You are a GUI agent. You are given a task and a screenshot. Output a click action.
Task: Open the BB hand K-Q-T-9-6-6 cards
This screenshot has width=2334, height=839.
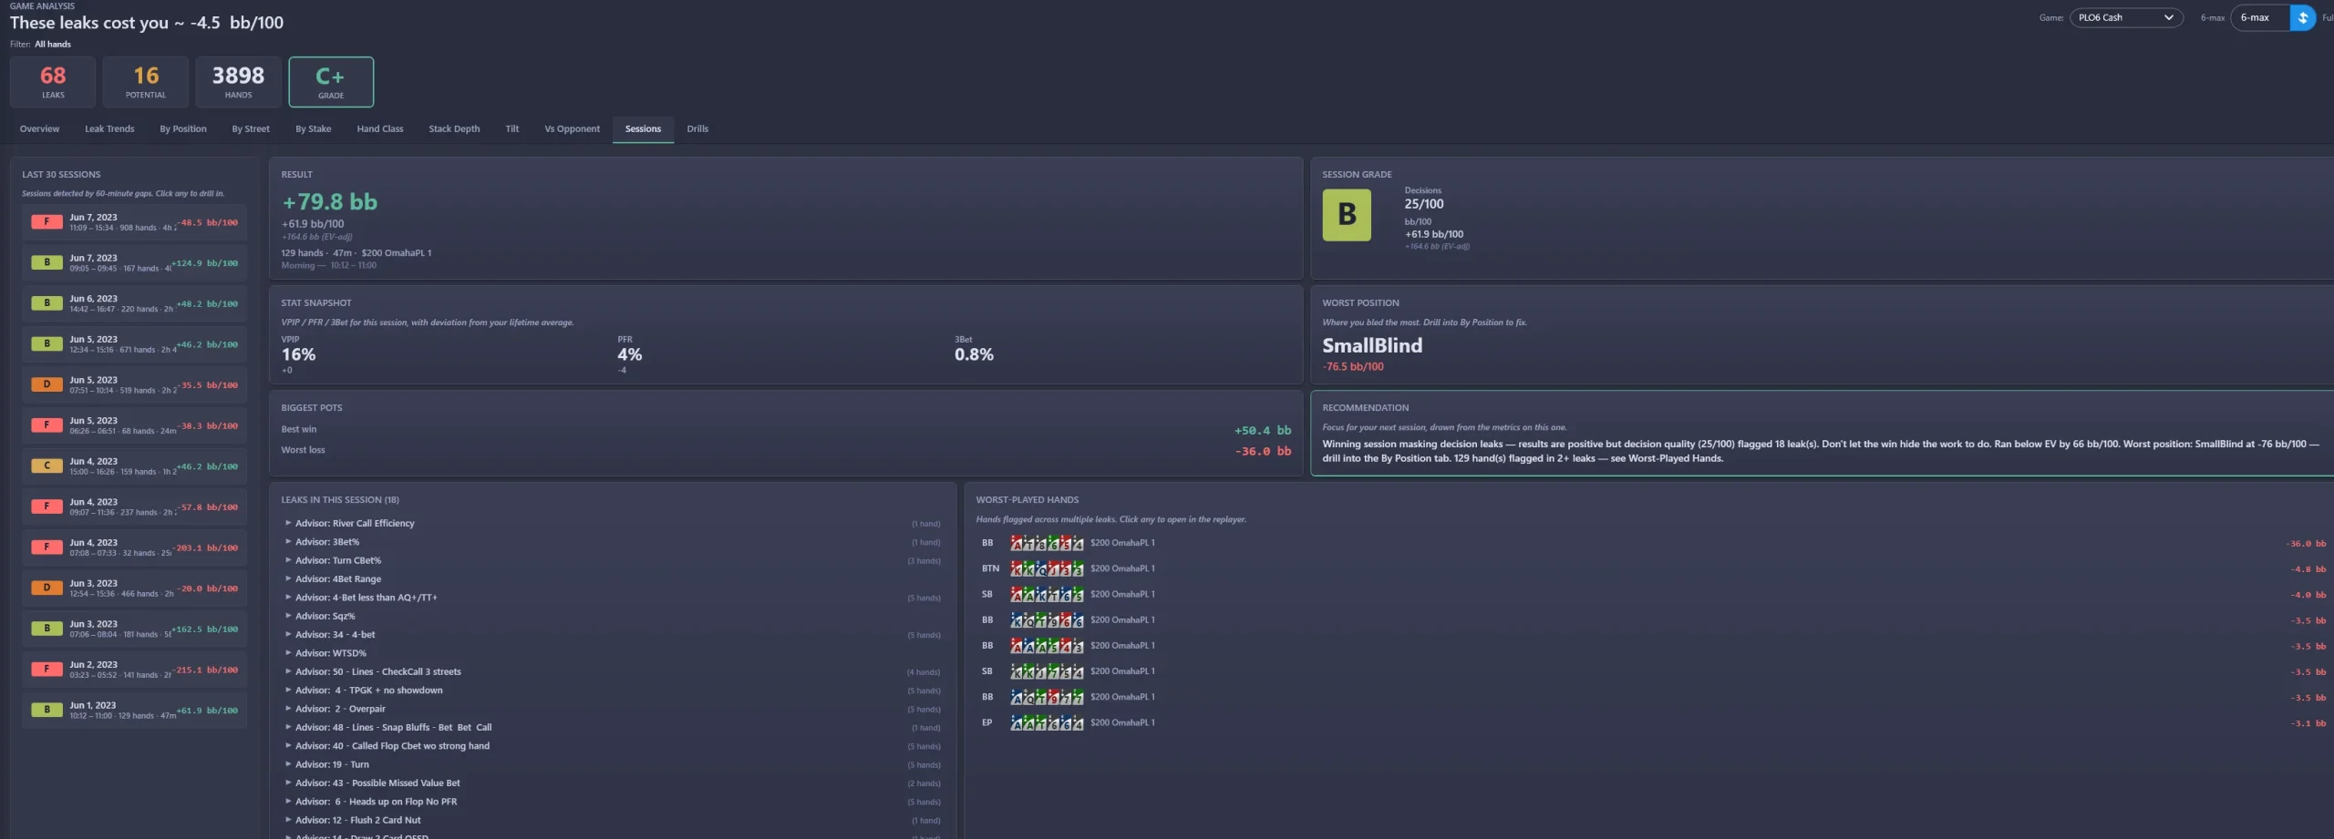point(1047,620)
